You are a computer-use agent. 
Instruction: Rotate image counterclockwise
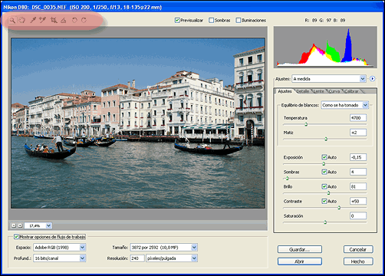[74, 20]
